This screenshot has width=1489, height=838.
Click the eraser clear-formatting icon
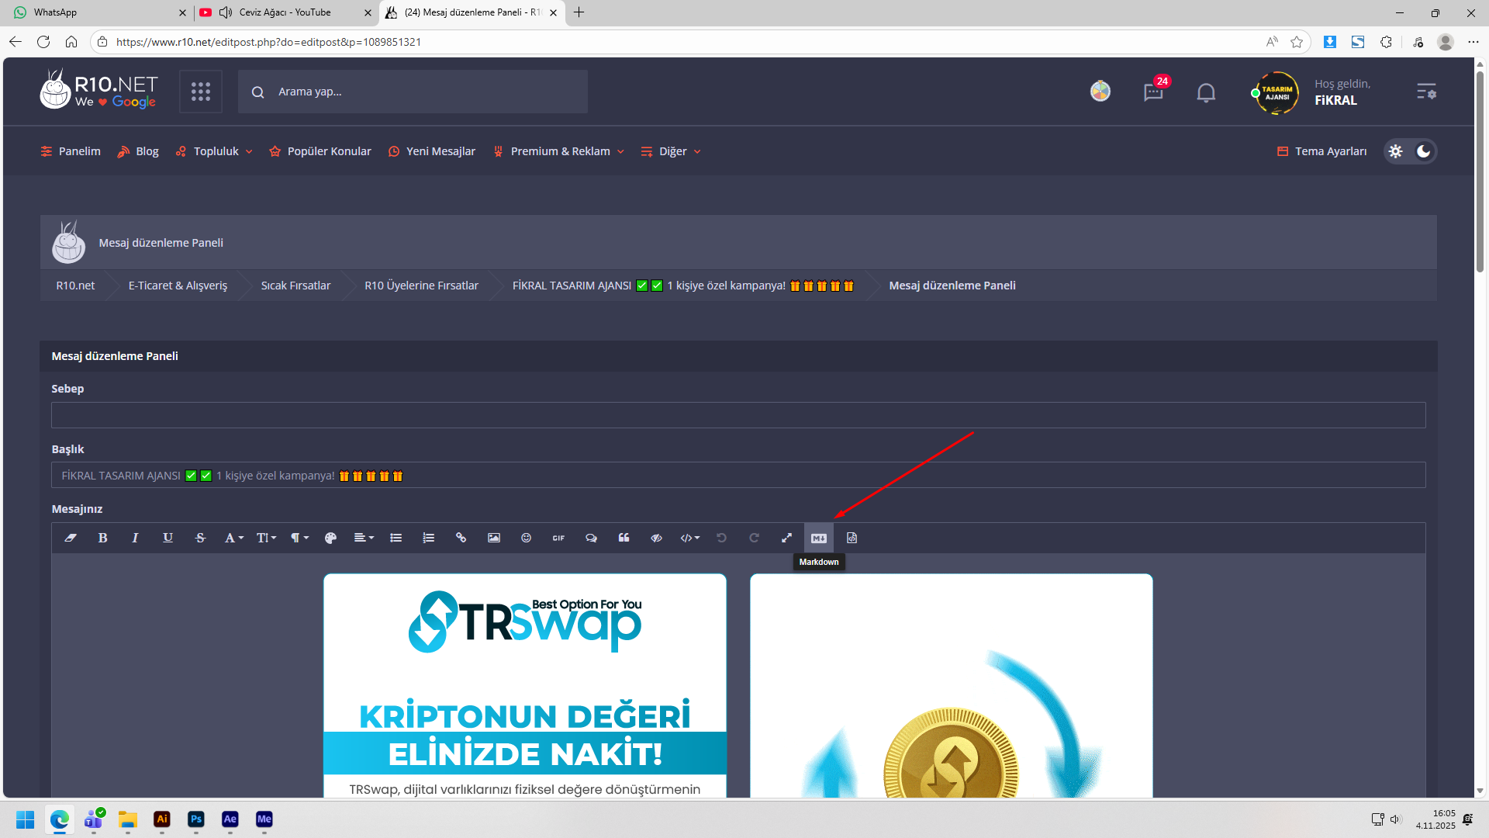click(x=71, y=538)
